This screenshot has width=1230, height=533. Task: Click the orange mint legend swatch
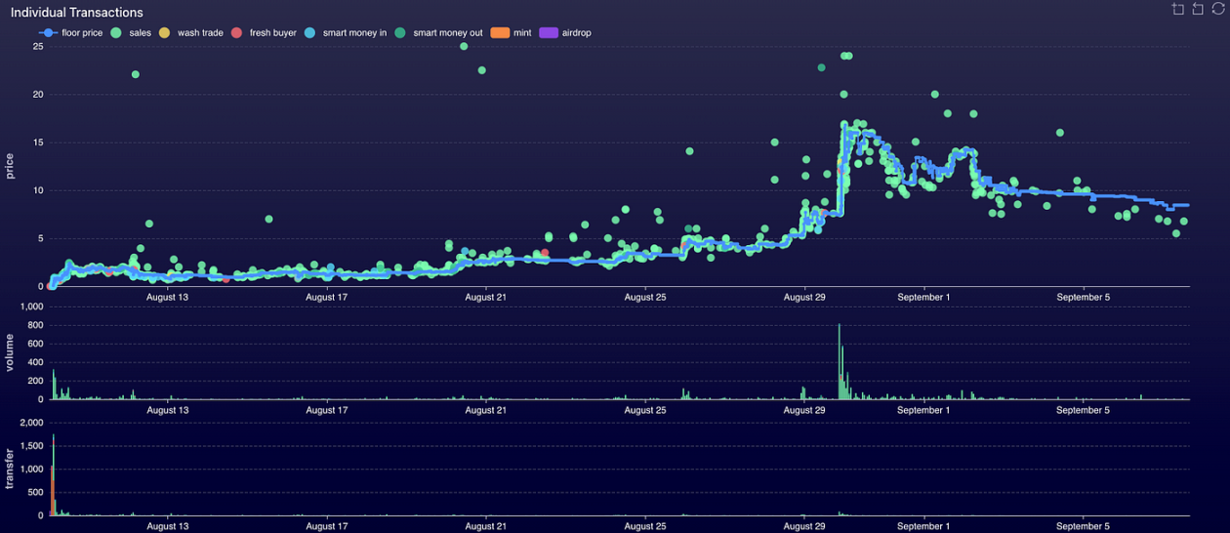[x=500, y=32]
